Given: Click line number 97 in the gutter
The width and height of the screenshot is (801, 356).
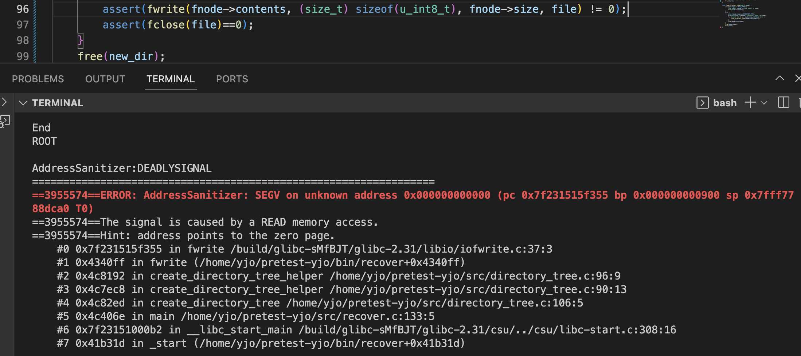Looking at the screenshot, I should coord(23,25).
